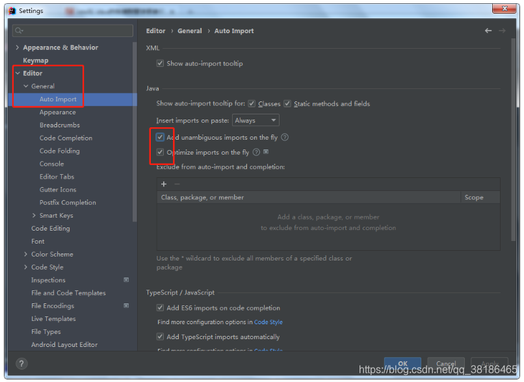Toggle the Classes checkbox
524x382 pixels.
[252, 103]
